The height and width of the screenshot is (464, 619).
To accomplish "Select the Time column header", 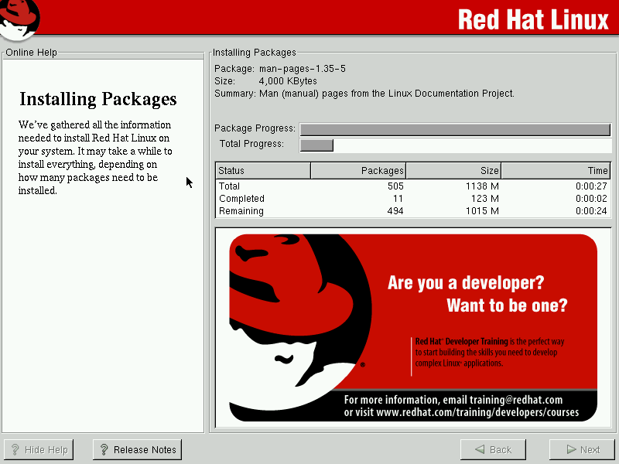I will 556,170.
